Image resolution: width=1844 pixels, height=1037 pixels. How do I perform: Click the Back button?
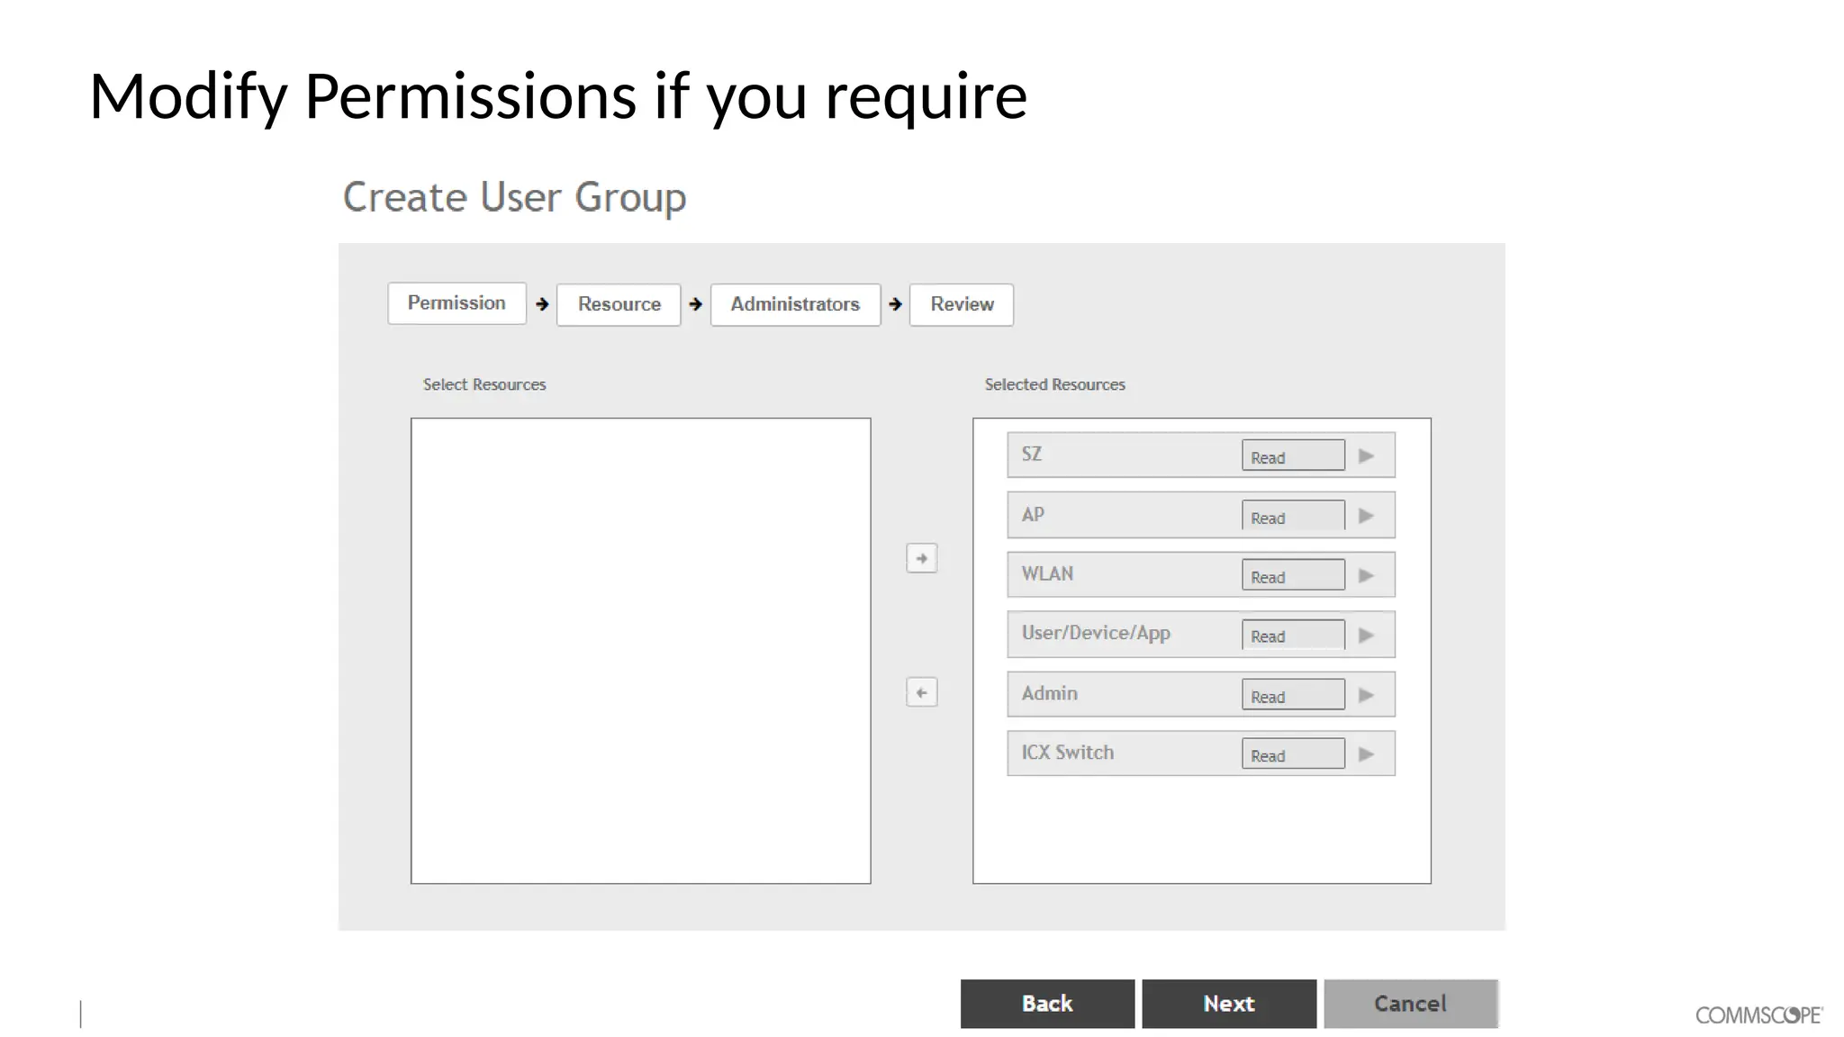pyautogui.click(x=1047, y=1004)
